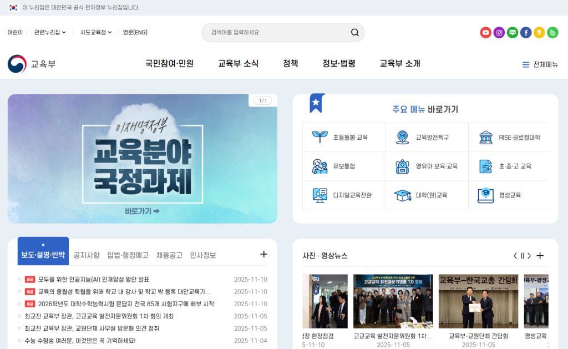Expand the 시도교육청 dropdown
This screenshot has height=349, width=568.
96,33
